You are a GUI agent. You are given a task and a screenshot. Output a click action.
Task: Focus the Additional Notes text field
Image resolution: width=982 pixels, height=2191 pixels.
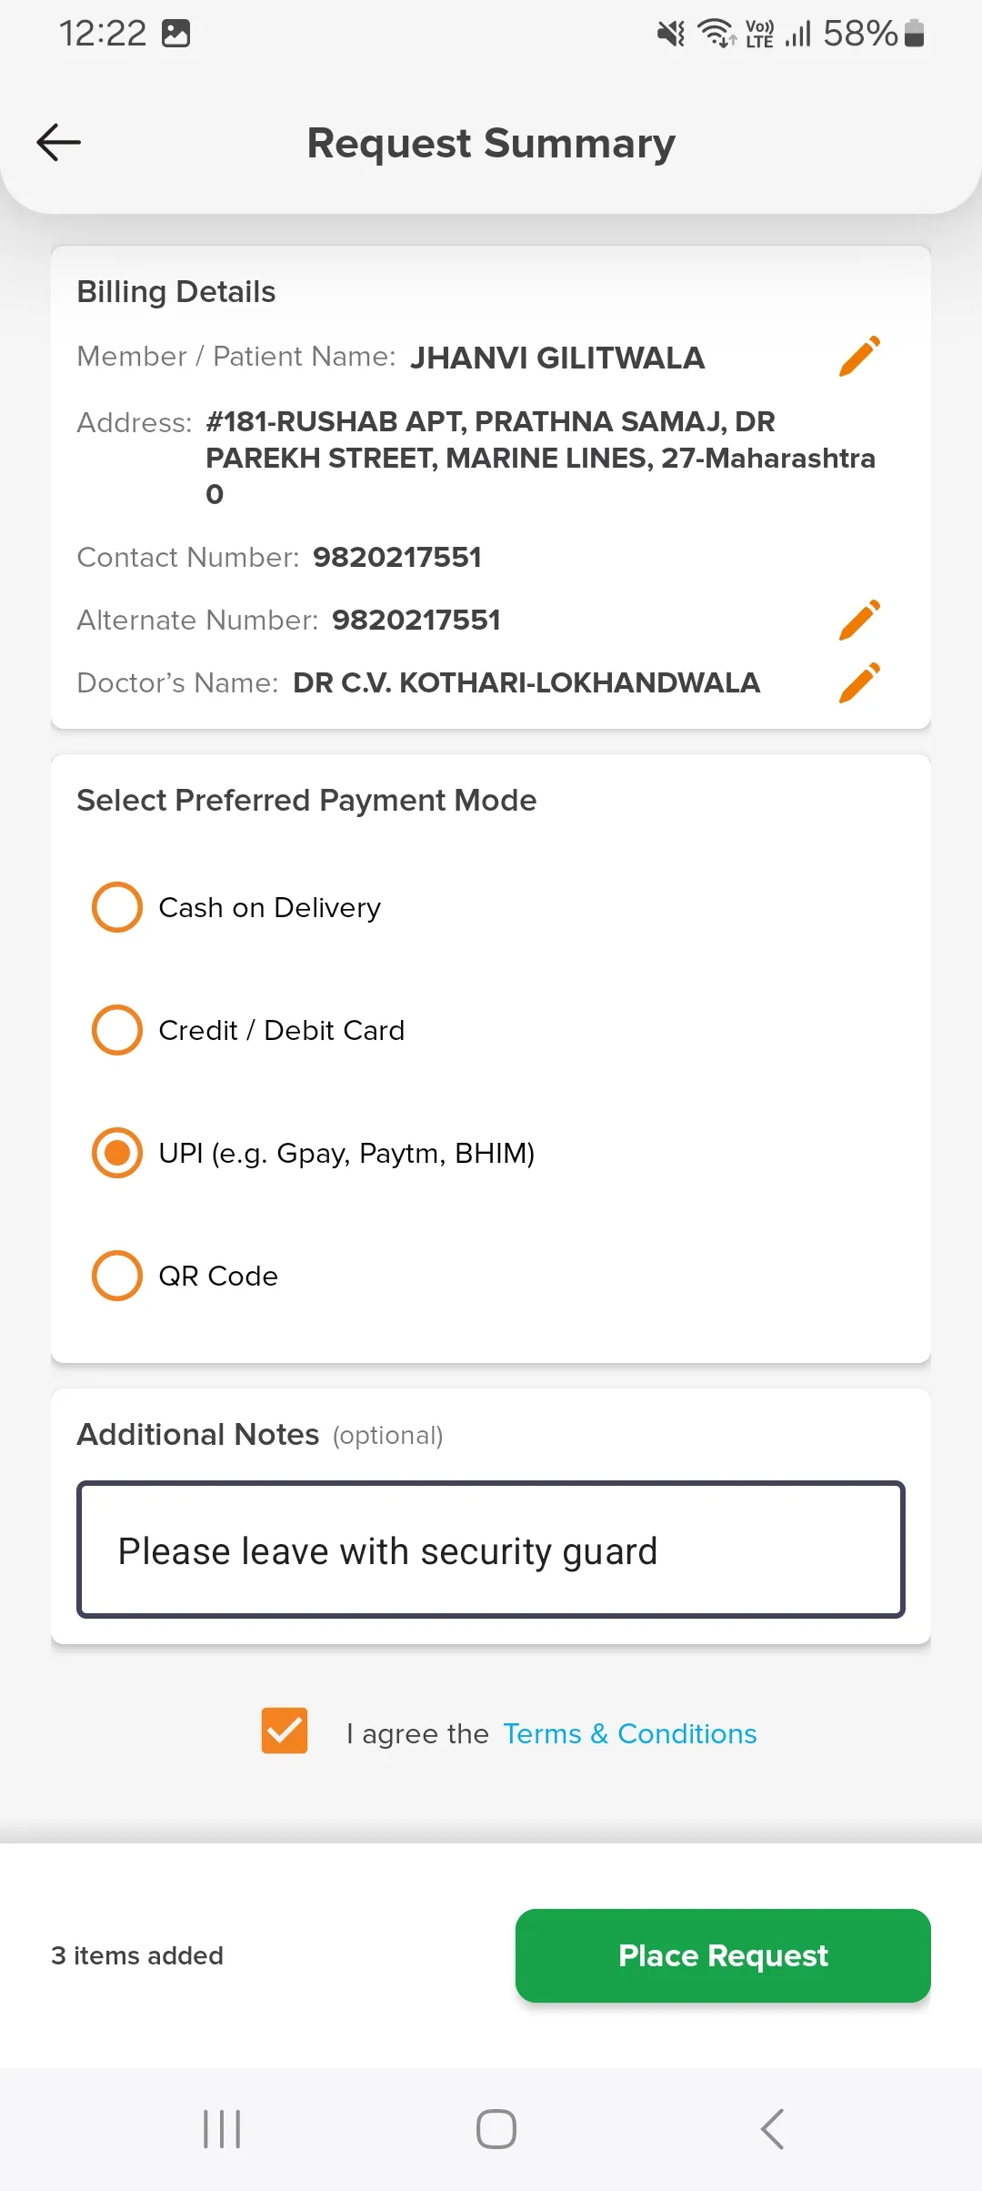(x=491, y=1550)
